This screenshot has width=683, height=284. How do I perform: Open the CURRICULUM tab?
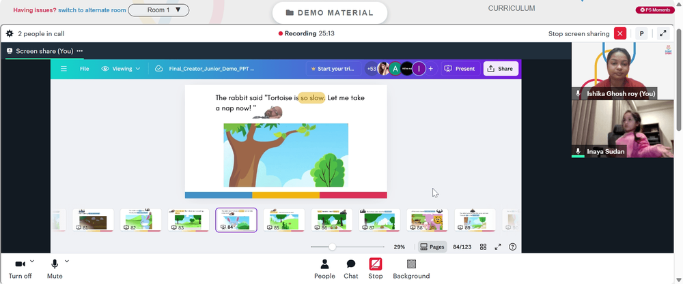coord(512,8)
